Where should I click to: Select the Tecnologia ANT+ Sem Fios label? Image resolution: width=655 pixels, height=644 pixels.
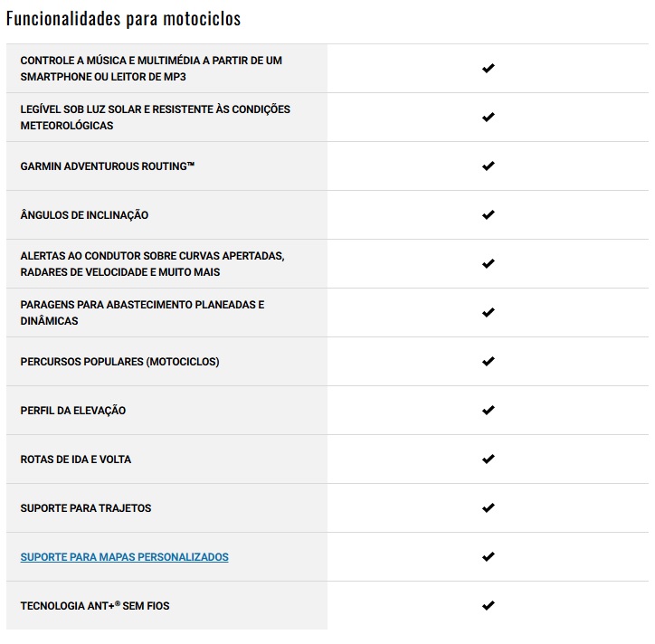coord(95,606)
